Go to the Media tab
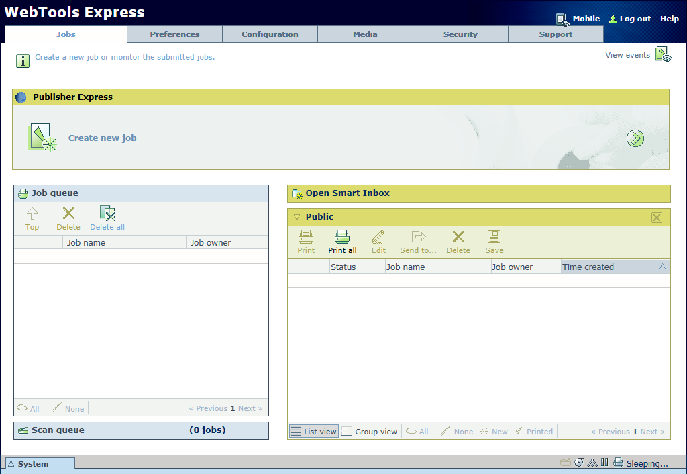 point(365,34)
